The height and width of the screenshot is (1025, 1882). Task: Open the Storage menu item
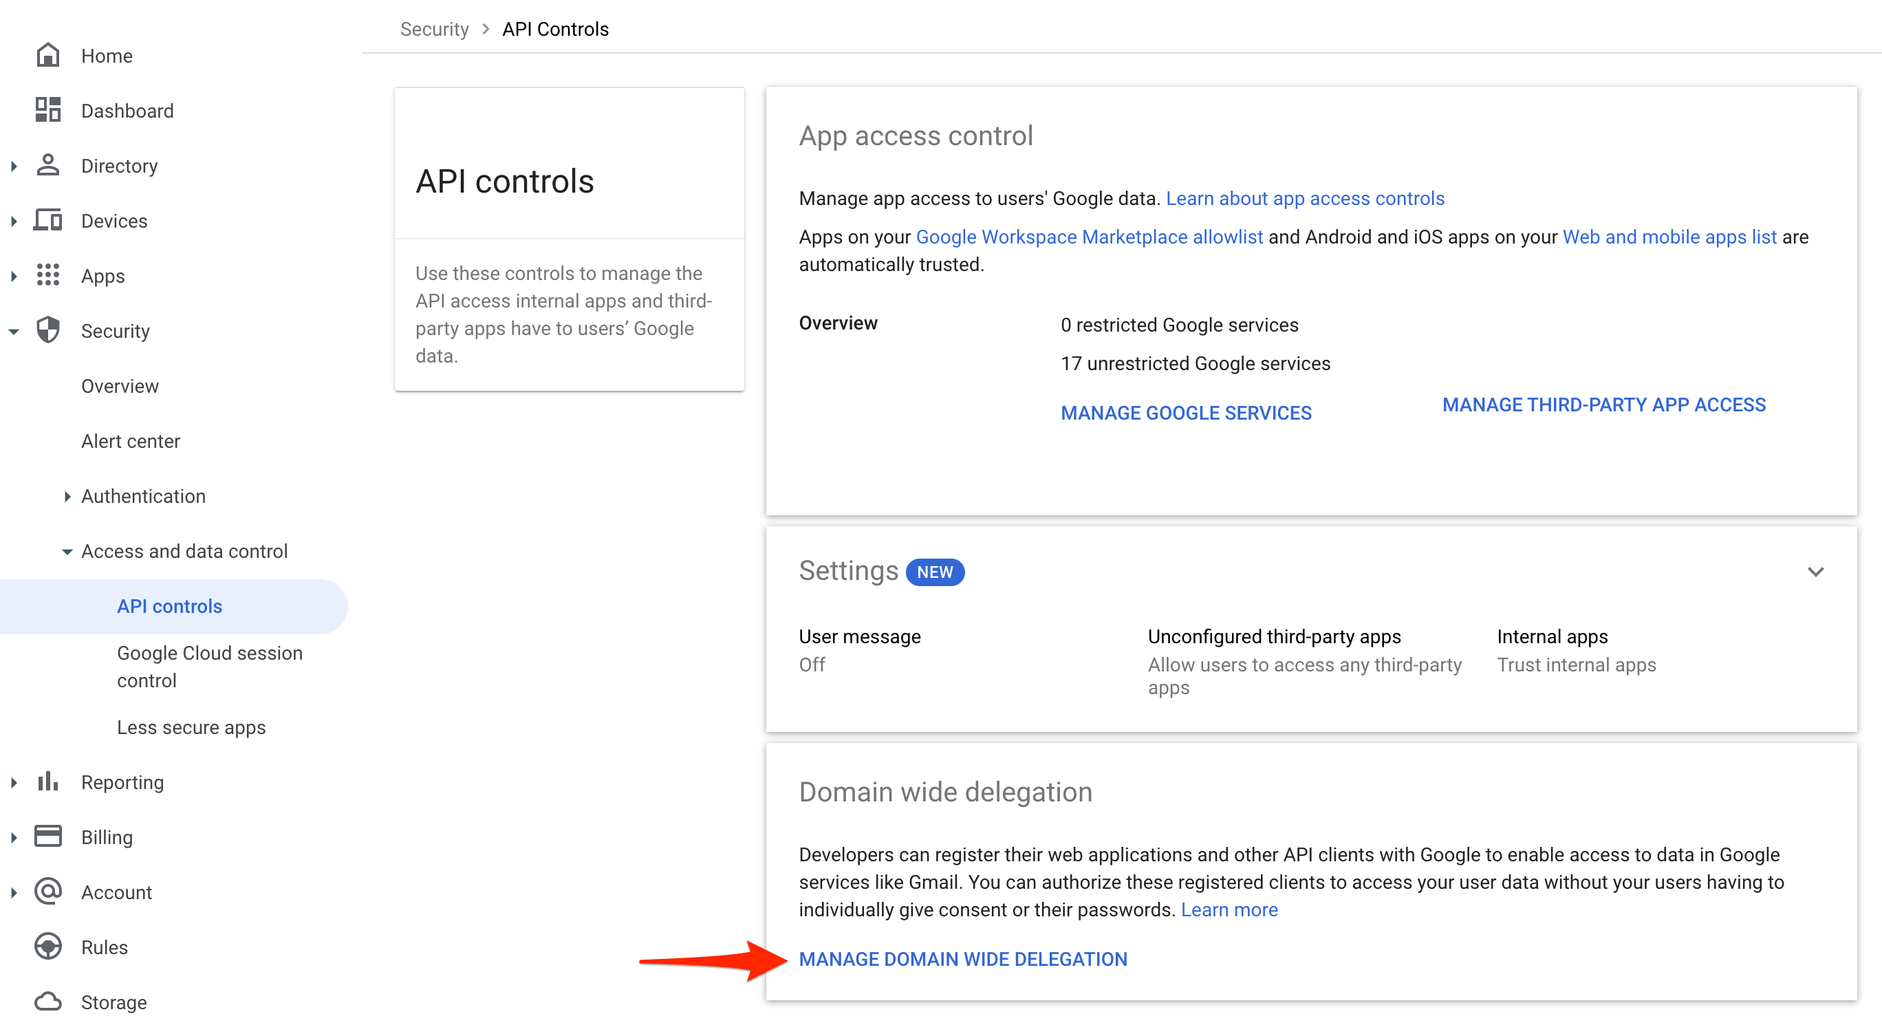coord(113,1002)
